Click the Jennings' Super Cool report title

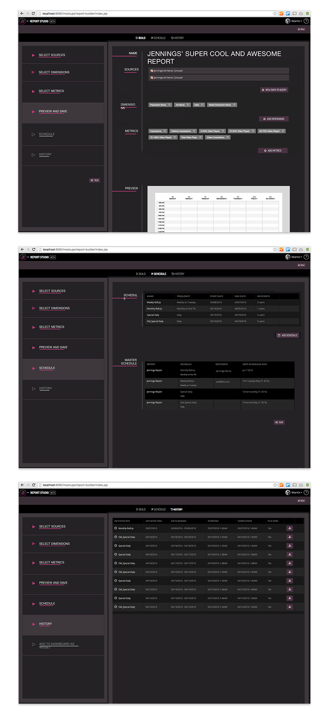pyautogui.click(x=214, y=57)
